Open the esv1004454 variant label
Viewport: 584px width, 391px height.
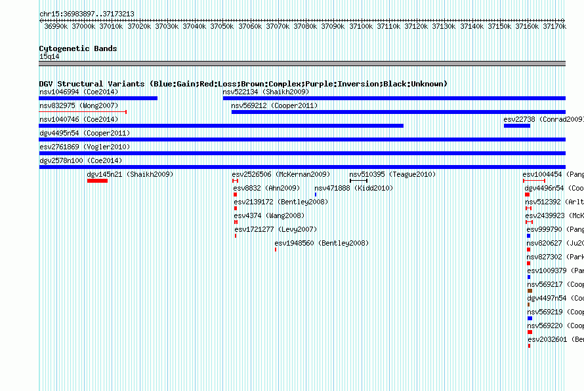pyautogui.click(x=553, y=174)
